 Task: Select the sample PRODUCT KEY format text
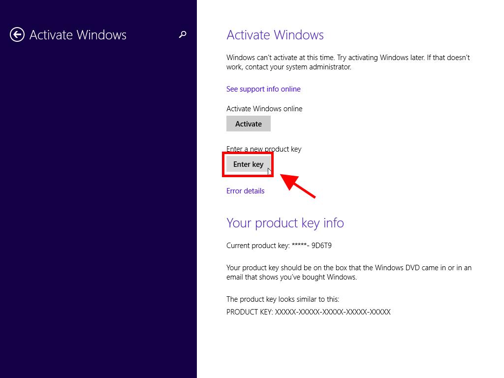click(x=308, y=312)
